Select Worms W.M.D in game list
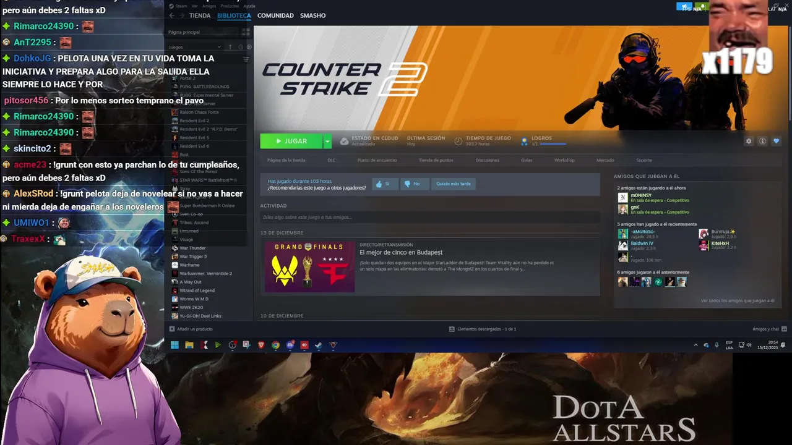 pyautogui.click(x=194, y=299)
